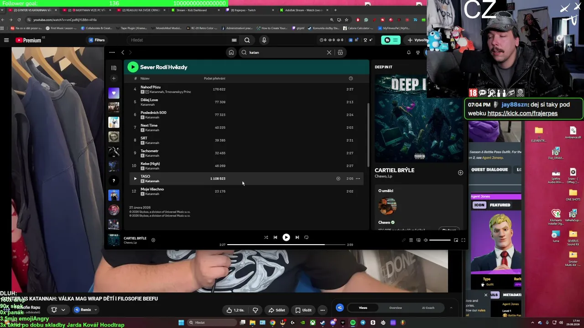Open the Spotify three-dot main menu
This screenshot has width=584, height=328.
click(112, 52)
